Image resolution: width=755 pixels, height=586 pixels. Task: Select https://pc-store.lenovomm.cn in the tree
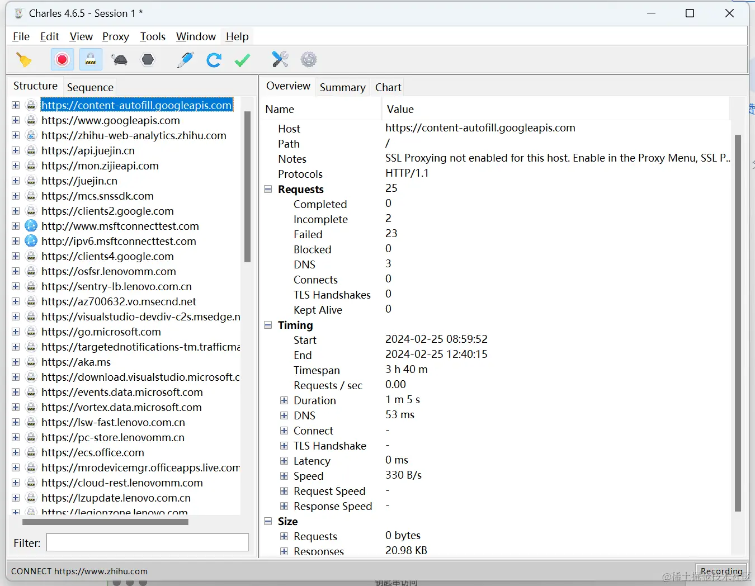(x=113, y=437)
